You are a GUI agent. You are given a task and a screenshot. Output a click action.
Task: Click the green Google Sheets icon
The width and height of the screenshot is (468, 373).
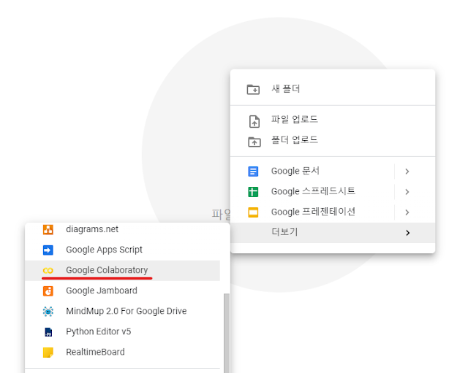pyautogui.click(x=253, y=191)
